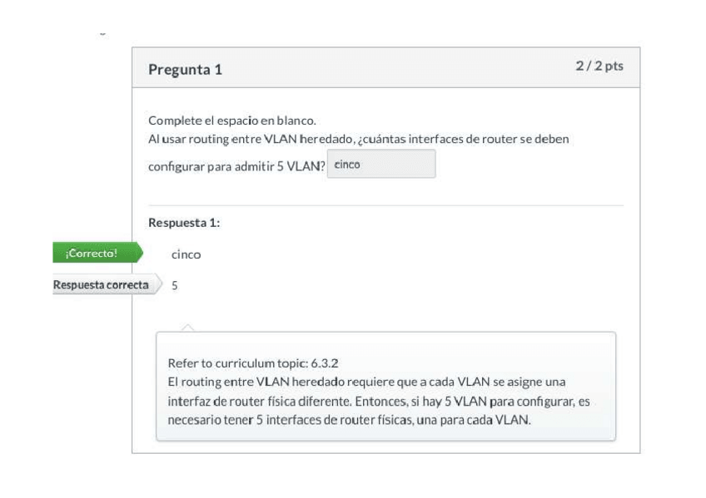Select the green "¡Correcto!" label

click(92, 253)
